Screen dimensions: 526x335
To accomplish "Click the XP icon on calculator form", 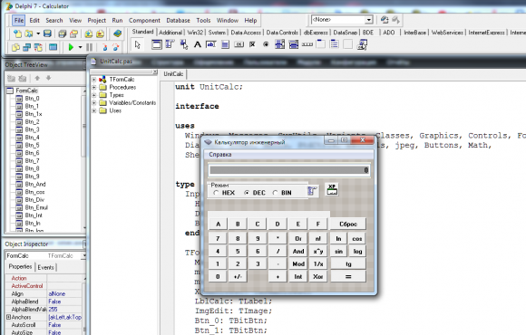I will point(332,189).
